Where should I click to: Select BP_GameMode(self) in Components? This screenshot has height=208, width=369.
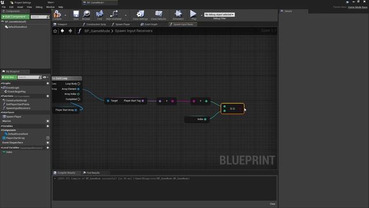[x=16, y=22]
